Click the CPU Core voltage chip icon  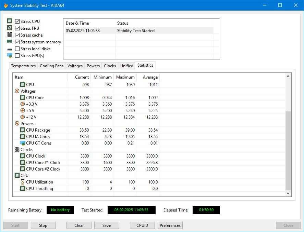tap(23, 97)
